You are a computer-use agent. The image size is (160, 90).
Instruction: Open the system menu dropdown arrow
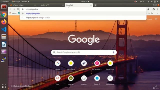pyautogui.click(x=158, y=1)
